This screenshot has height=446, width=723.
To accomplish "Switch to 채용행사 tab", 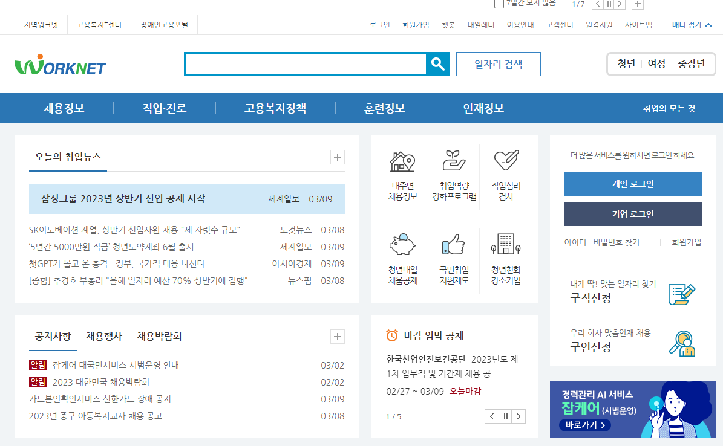I will coord(103,337).
